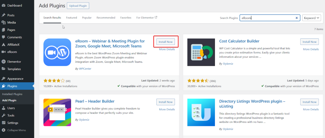Click the Add Plugins page heading
The height and width of the screenshot is (138, 325).
52,6
